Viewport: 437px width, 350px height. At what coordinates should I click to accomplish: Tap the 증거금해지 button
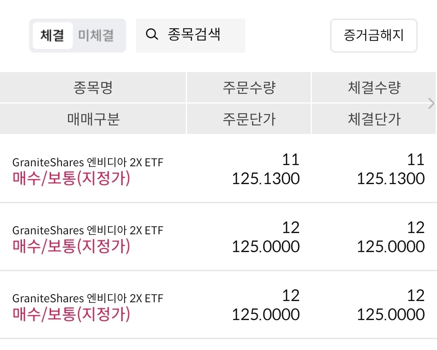pyautogui.click(x=374, y=35)
